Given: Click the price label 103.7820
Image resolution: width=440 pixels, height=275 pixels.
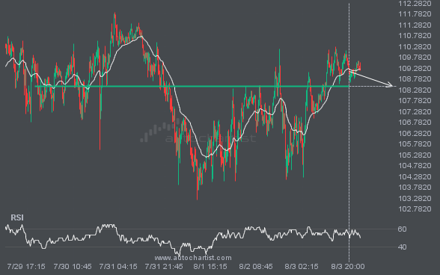Looking at the screenshot, I should click(x=415, y=187).
